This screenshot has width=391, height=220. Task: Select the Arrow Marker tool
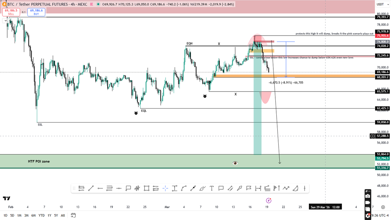coord(240,188)
